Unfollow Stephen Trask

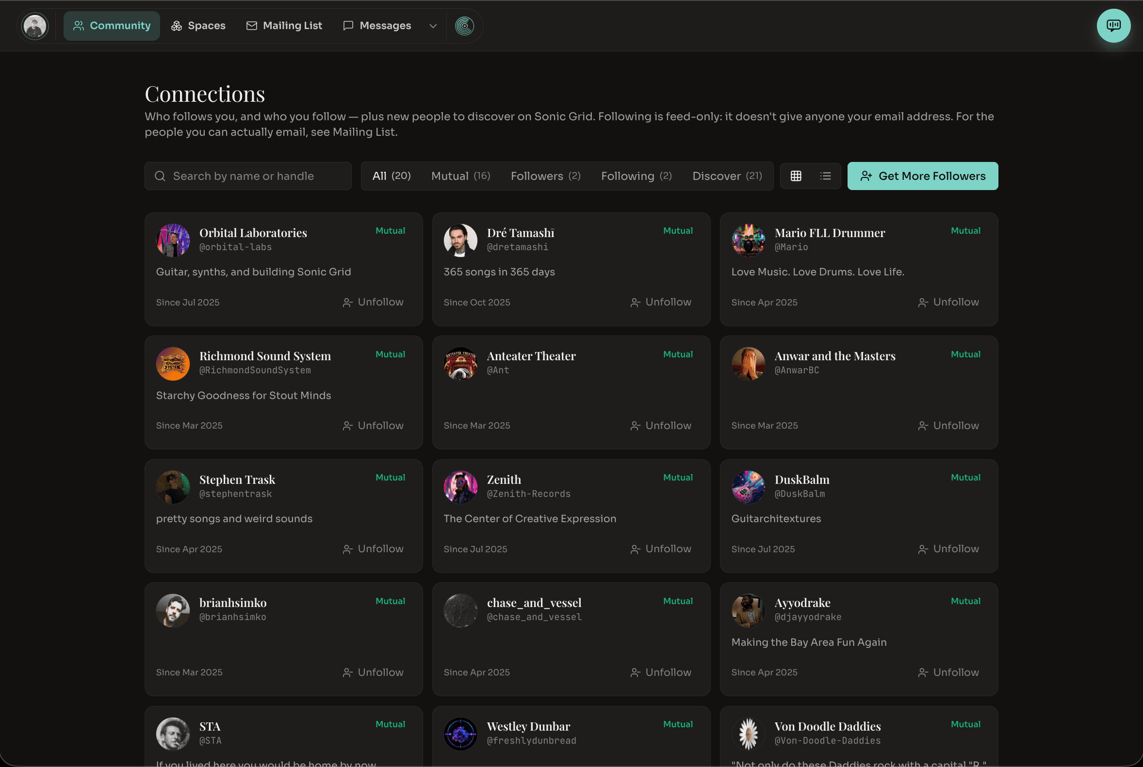(x=373, y=549)
